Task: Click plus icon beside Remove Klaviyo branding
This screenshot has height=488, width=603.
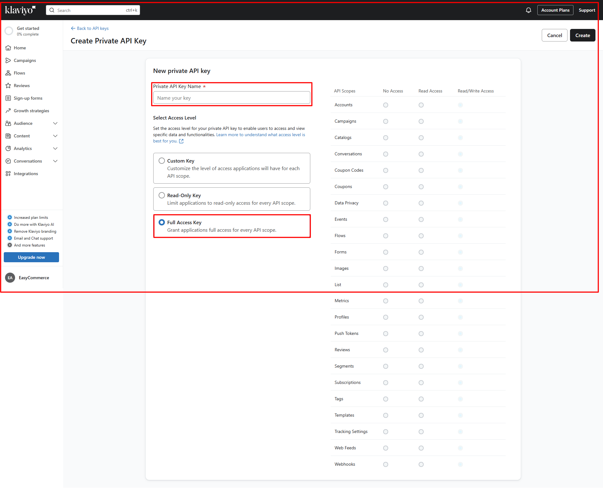Action: click(10, 231)
